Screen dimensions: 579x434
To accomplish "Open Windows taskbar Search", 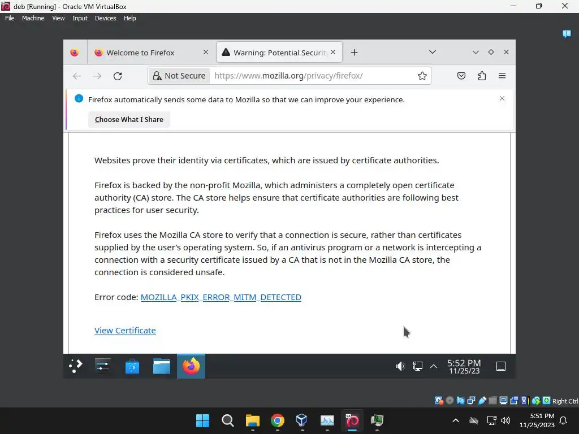I will [227, 420].
